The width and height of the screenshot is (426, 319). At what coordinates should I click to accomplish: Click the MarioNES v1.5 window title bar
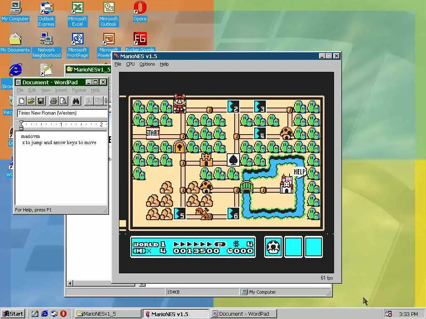[x=227, y=56]
